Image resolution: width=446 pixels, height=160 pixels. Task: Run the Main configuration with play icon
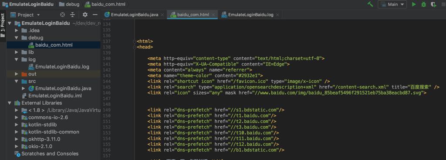(414, 4)
